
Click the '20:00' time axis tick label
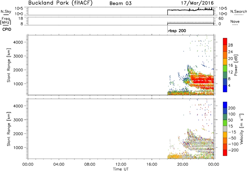[x=182, y=165]
